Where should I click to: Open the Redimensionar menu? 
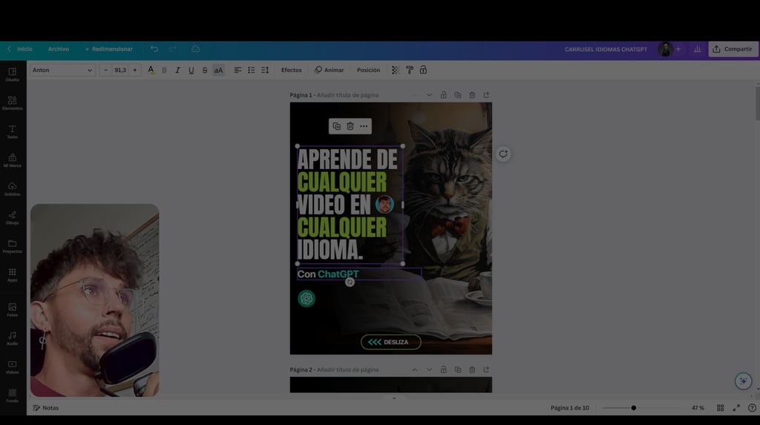[108, 49]
